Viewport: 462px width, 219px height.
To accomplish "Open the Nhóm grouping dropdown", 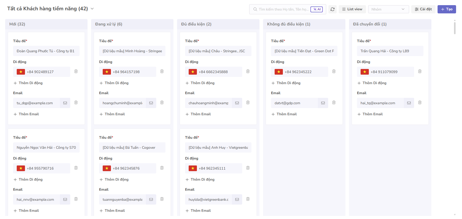I will point(388,9).
